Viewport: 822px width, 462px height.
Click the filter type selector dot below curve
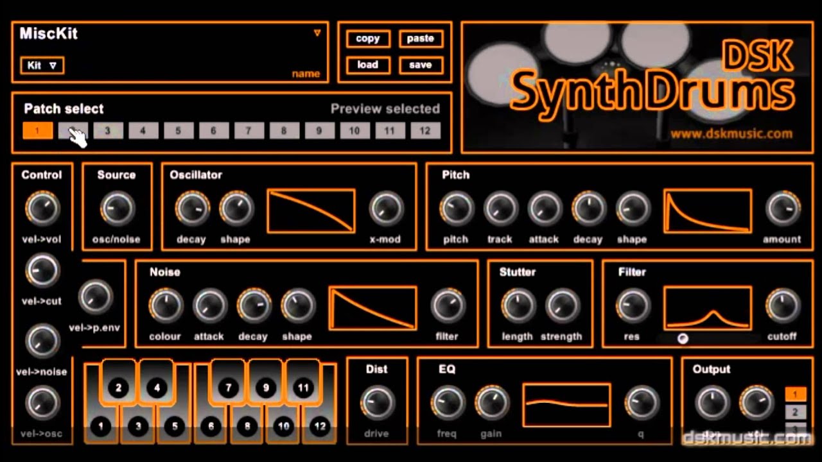(x=683, y=338)
